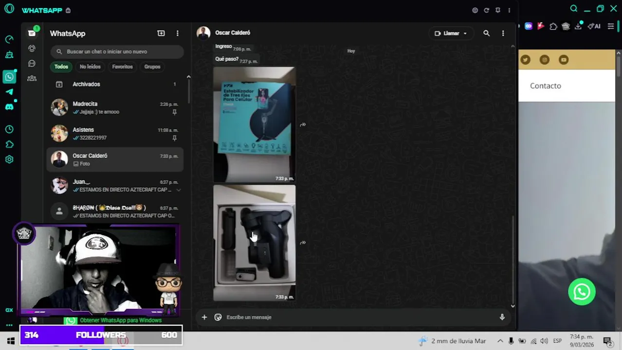Open emoji picker in message bar

pos(218,317)
